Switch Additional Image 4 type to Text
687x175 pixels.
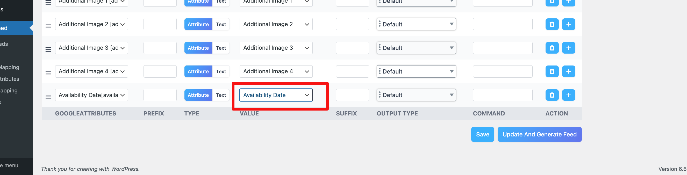tap(221, 71)
